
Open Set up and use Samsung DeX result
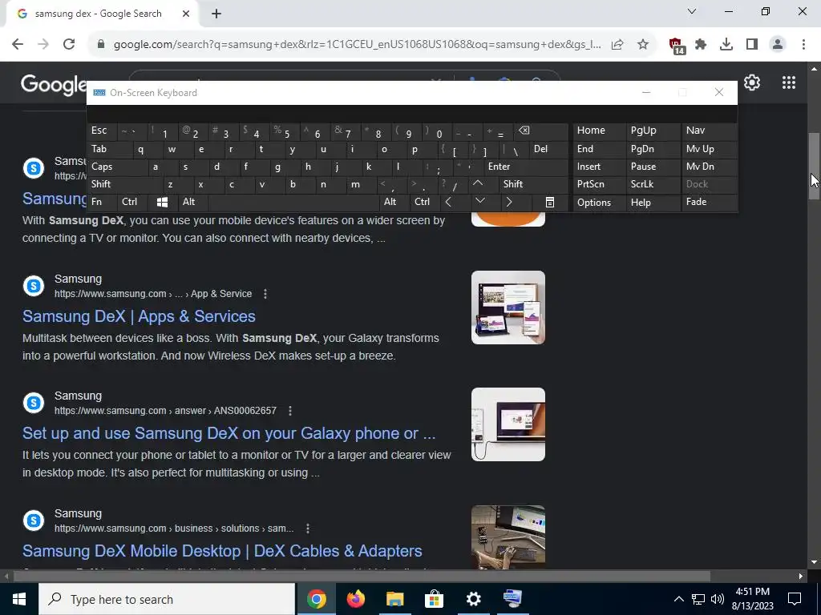229,433
